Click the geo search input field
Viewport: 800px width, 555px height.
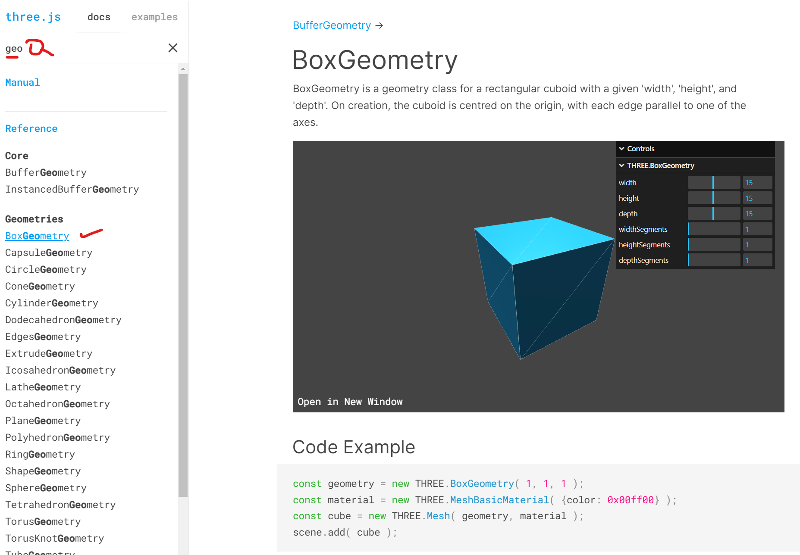point(84,48)
